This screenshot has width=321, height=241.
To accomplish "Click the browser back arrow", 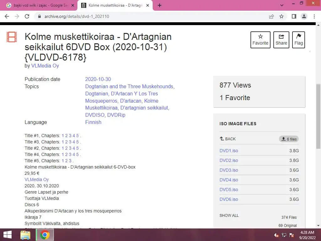I will tap(7, 16).
